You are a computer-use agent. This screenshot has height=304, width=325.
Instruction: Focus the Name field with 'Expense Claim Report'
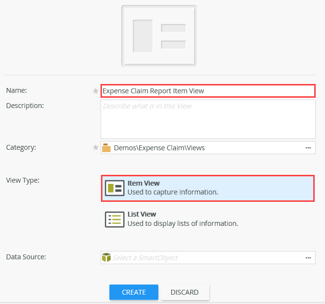pyautogui.click(x=208, y=91)
